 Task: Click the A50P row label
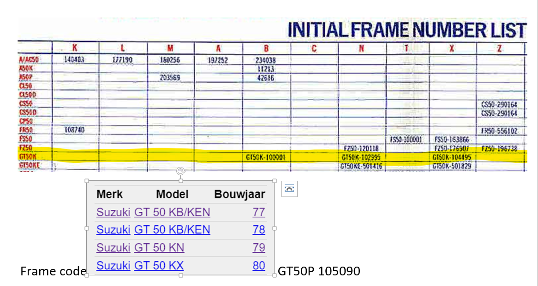click(26, 77)
